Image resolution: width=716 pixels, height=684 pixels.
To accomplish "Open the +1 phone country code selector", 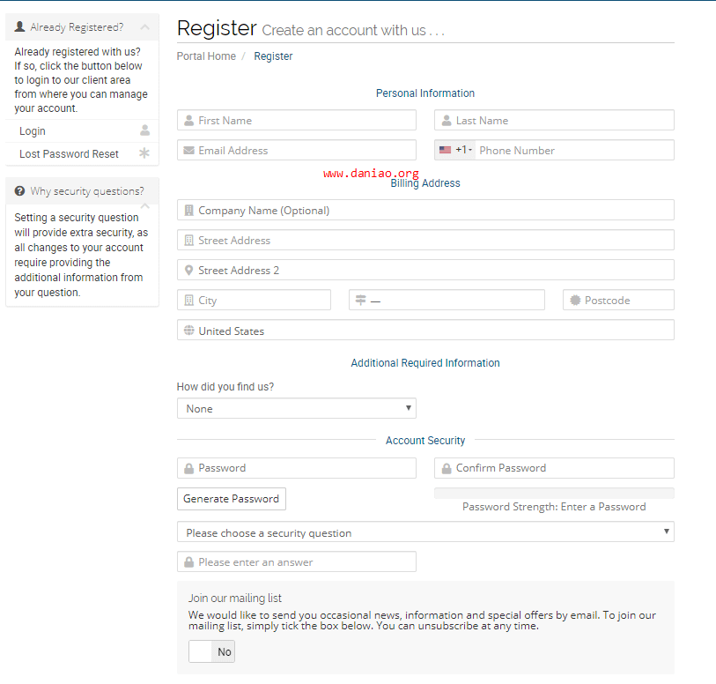I will (x=455, y=150).
